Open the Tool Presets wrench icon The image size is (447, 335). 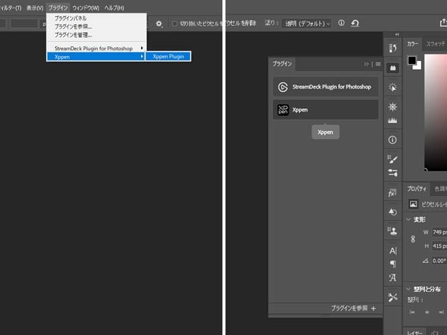(393, 297)
